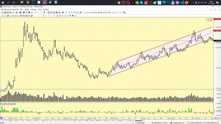221x124 pixels.
Task: Open the Рабочие пространства menu
Action: [11, 9]
